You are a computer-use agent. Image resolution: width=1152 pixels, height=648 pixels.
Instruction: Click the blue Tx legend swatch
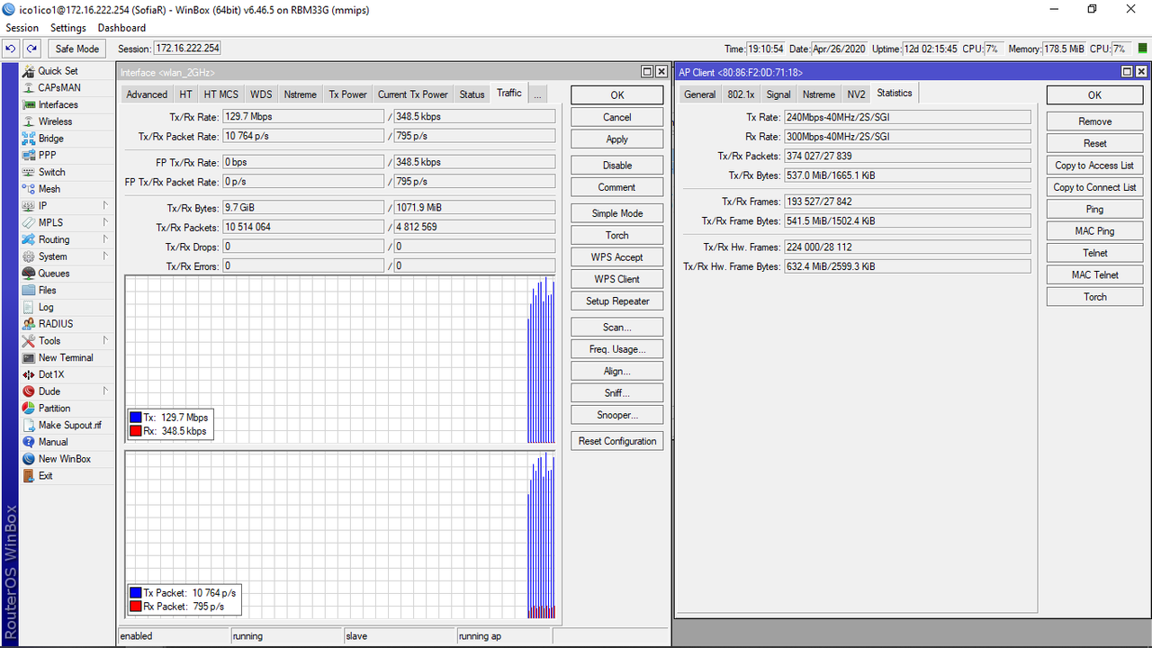136,418
